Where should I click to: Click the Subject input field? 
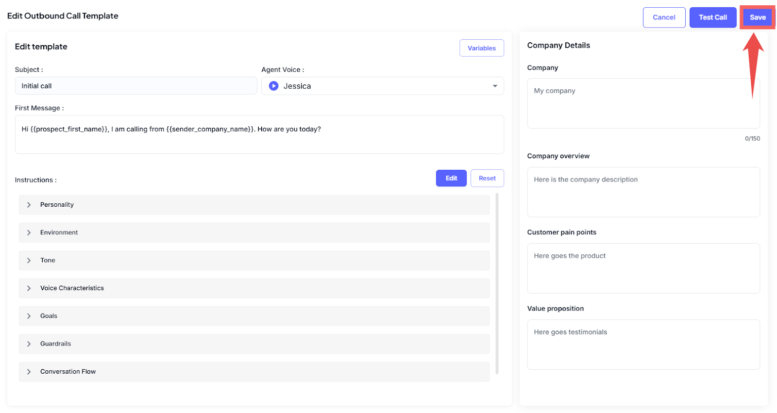point(136,86)
